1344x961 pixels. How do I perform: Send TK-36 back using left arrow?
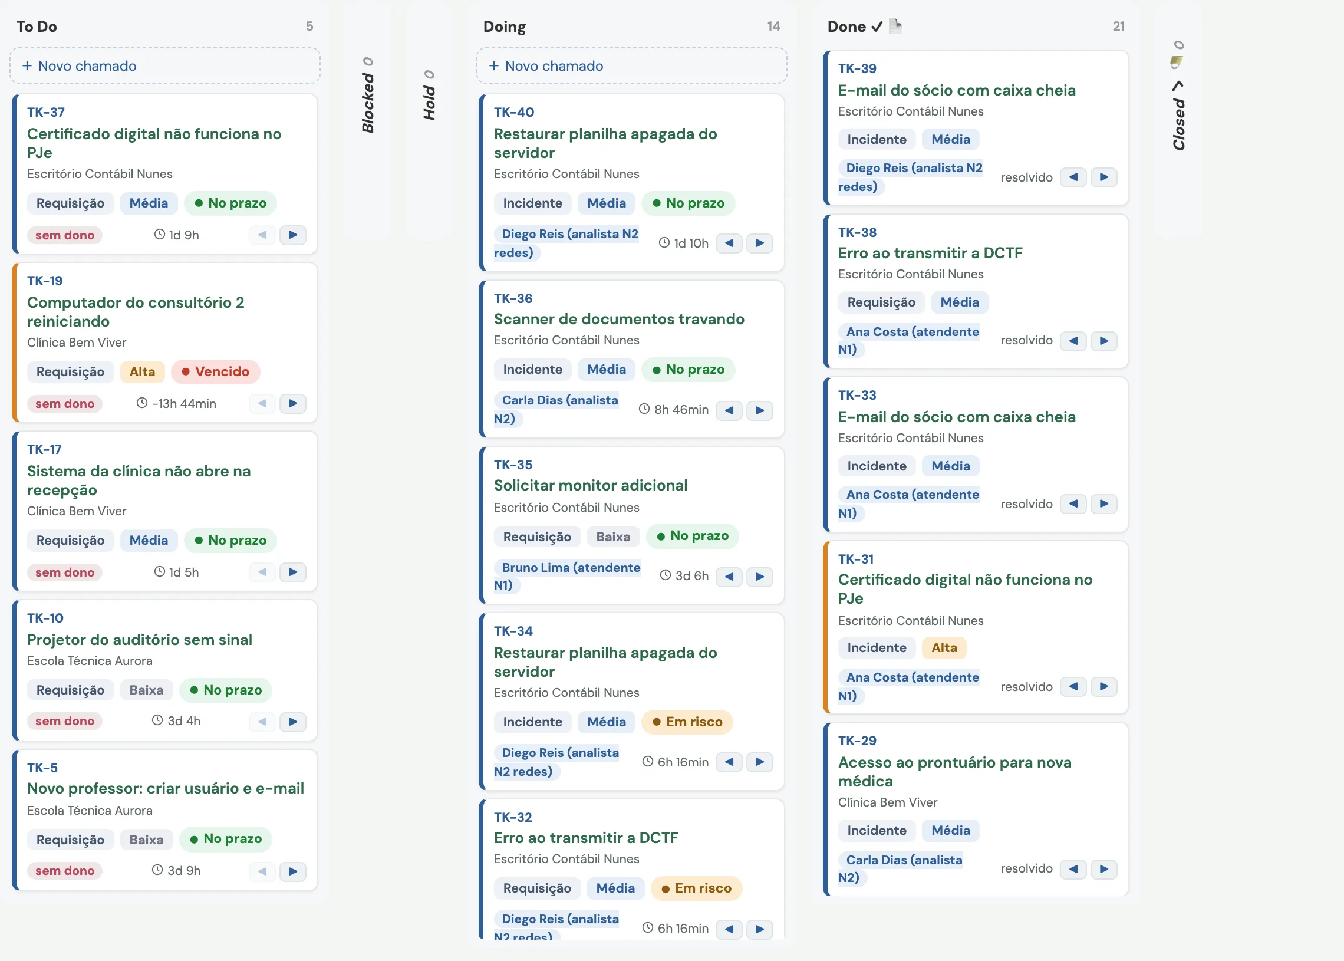point(729,410)
